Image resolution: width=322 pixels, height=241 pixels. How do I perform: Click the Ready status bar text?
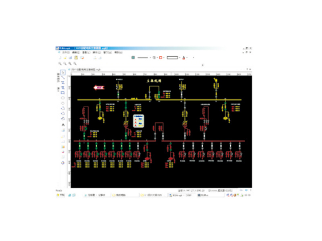(x=59, y=190)
